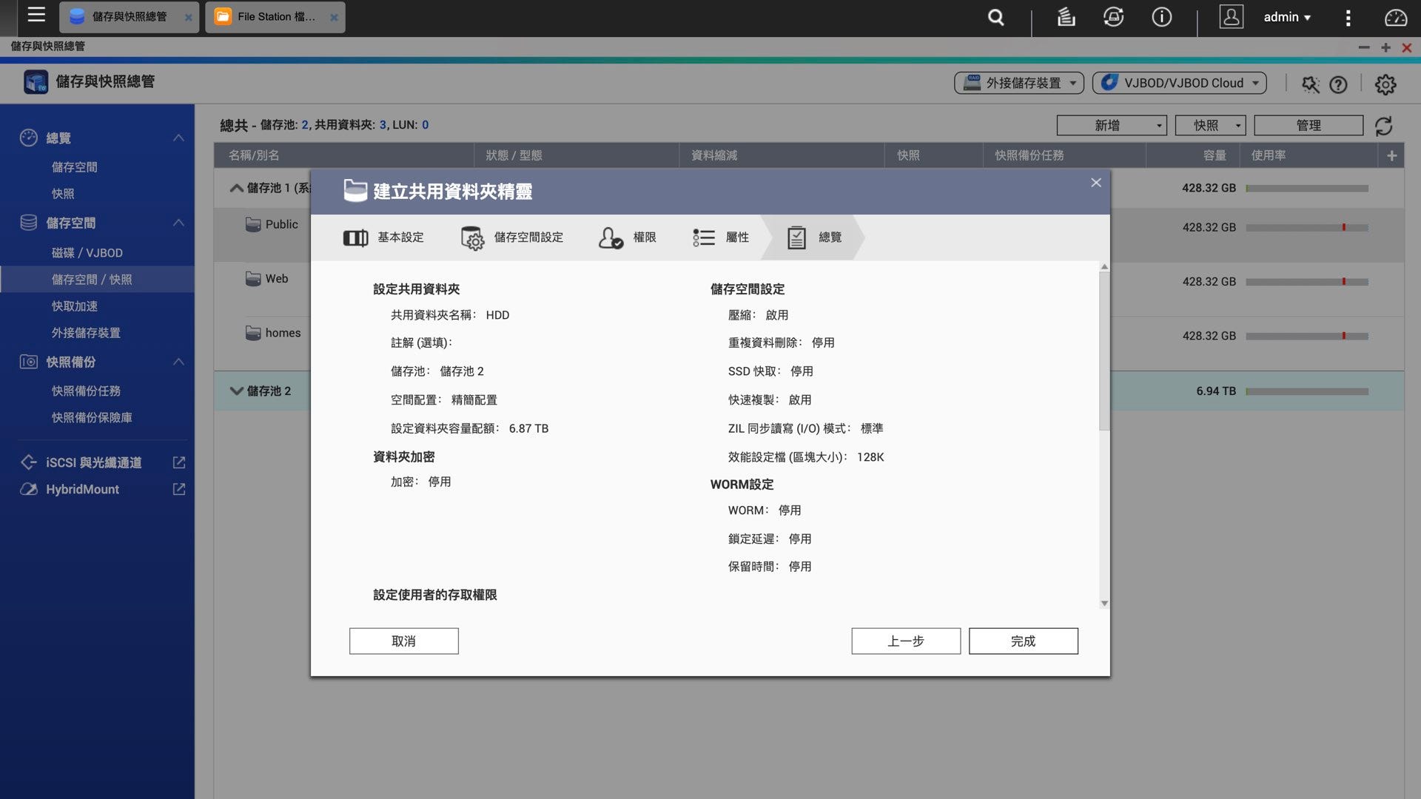Select the 總覽 wizard step
Image resolution: width=1421 pixels, height=799 pixels.
coord(813,237)
